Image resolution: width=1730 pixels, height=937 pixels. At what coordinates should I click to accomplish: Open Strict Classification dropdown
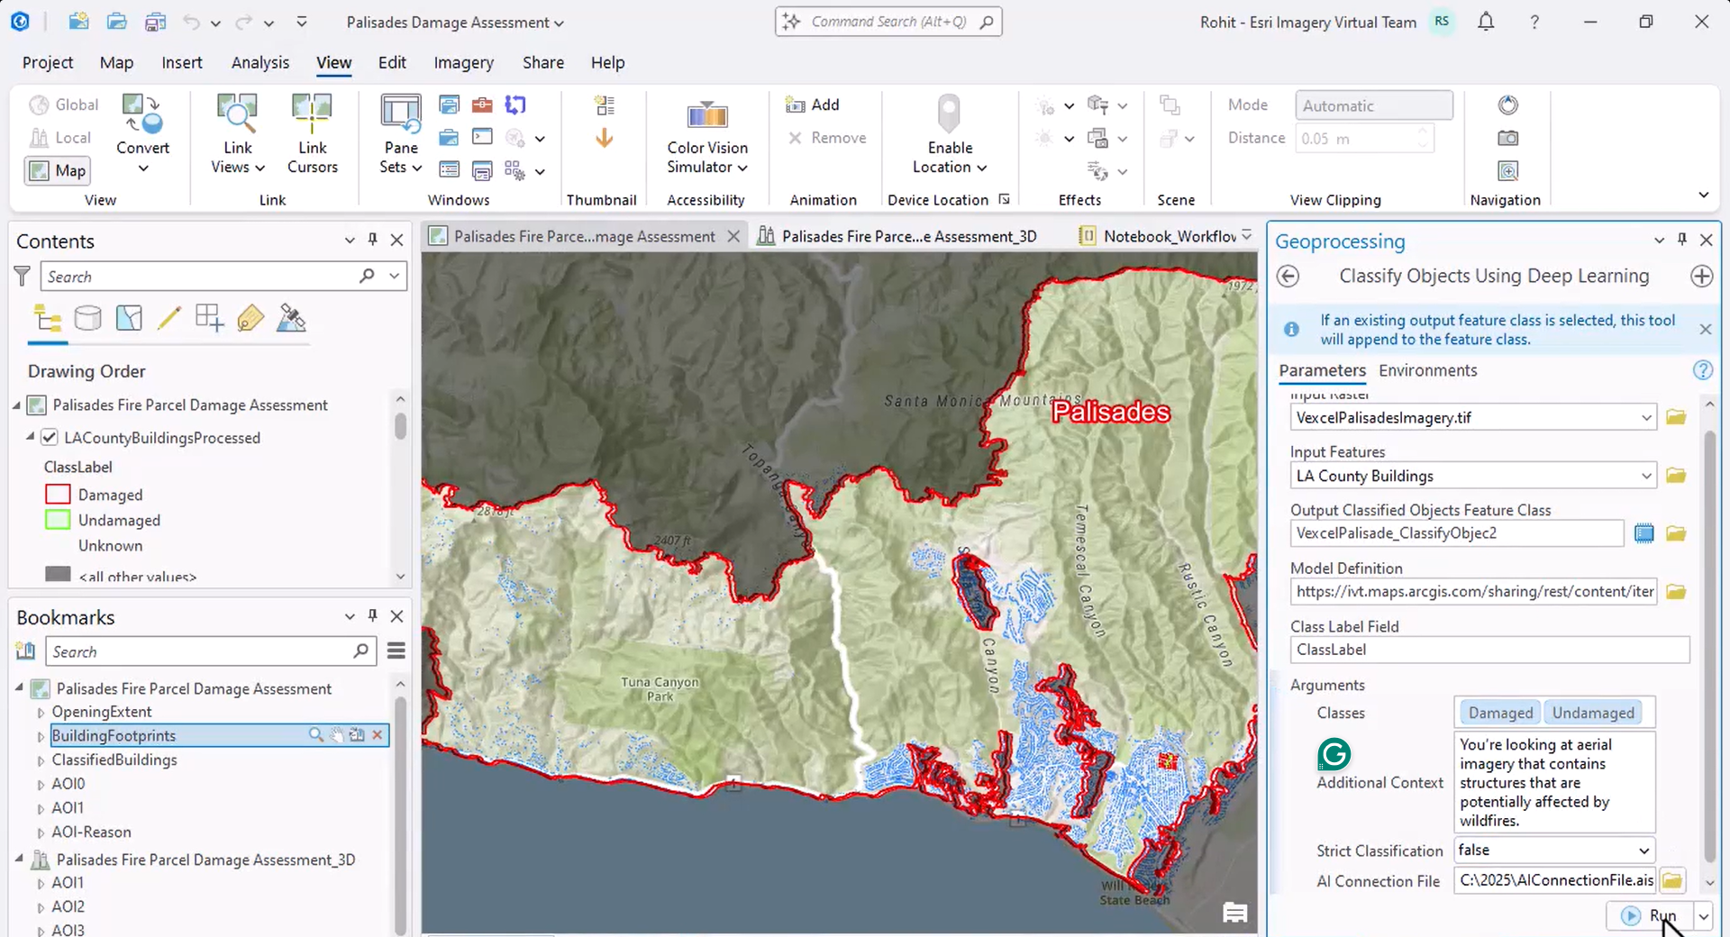click(1643, 851)
